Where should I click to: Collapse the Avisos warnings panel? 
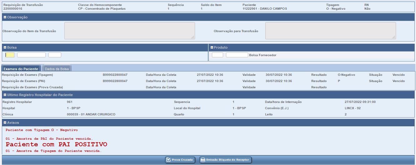click(5, 123)
